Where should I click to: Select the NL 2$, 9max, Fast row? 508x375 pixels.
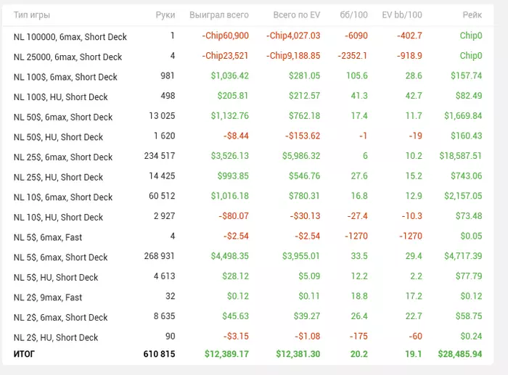click(x=48, y=297)
